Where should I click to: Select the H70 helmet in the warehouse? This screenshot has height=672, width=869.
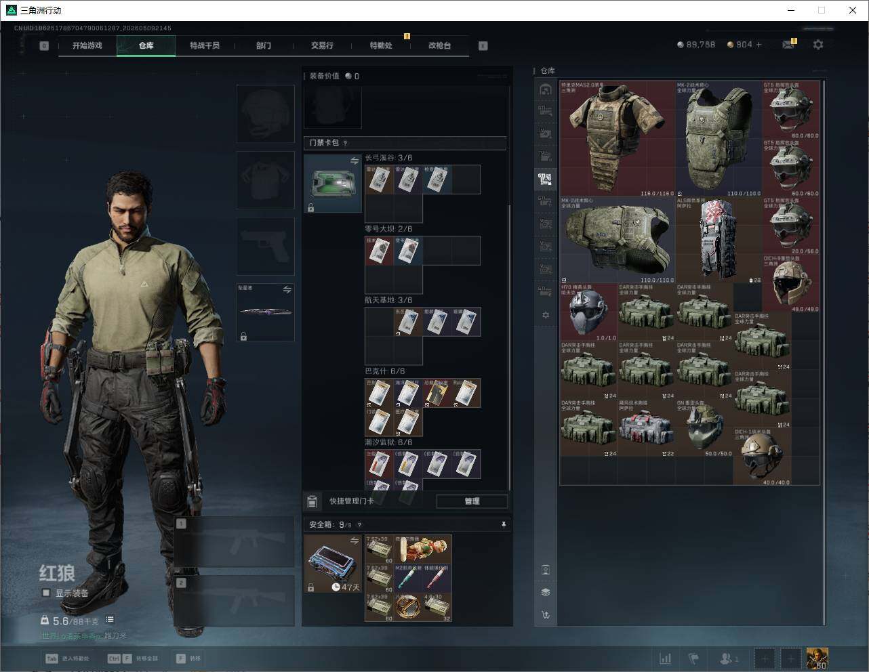pos(588,312)
